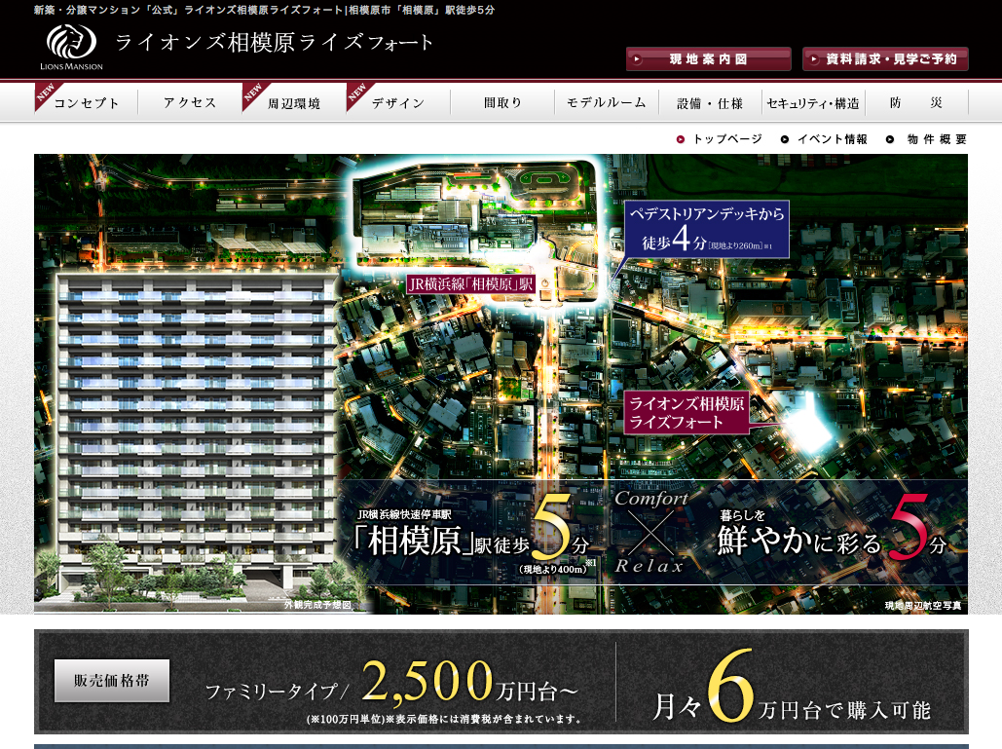Open the デザイン menu item
Viewport: 1002px width, 749px height.
[x=398, y=103]
